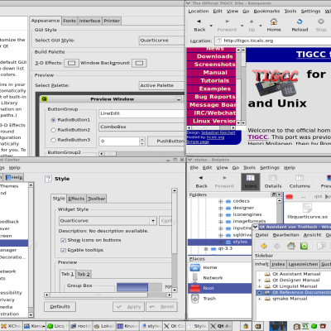This screenshot has width=331, height=331.
Task: Click the Apply button in Style settings
Action: [128, 306]
